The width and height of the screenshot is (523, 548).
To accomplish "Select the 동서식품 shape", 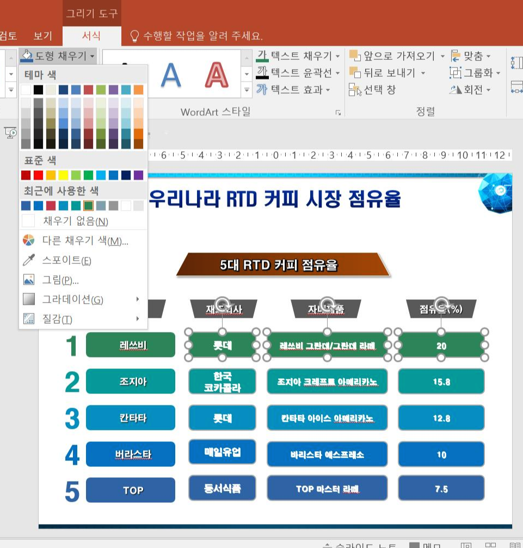I will coord(223,488).
